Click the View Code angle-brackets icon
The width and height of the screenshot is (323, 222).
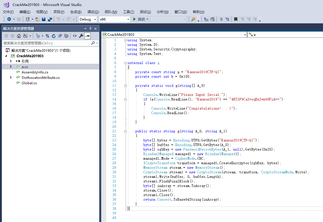(x=75, y=36)
